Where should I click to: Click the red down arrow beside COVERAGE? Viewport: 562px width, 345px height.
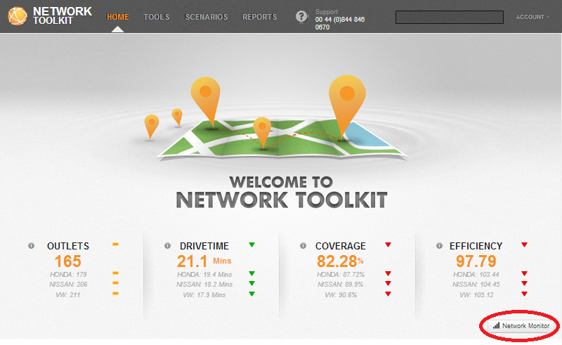[388, 245]
